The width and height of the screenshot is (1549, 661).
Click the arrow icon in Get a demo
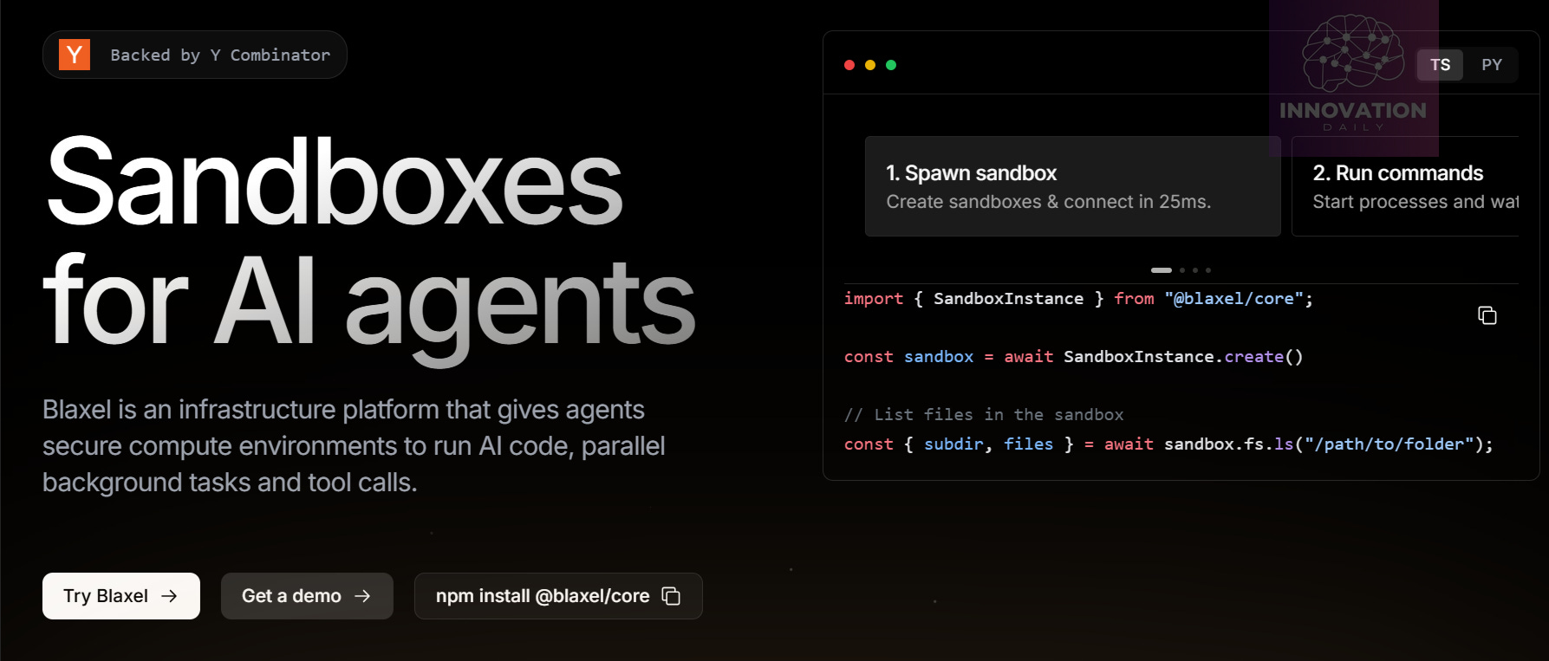tap(362, 596)
